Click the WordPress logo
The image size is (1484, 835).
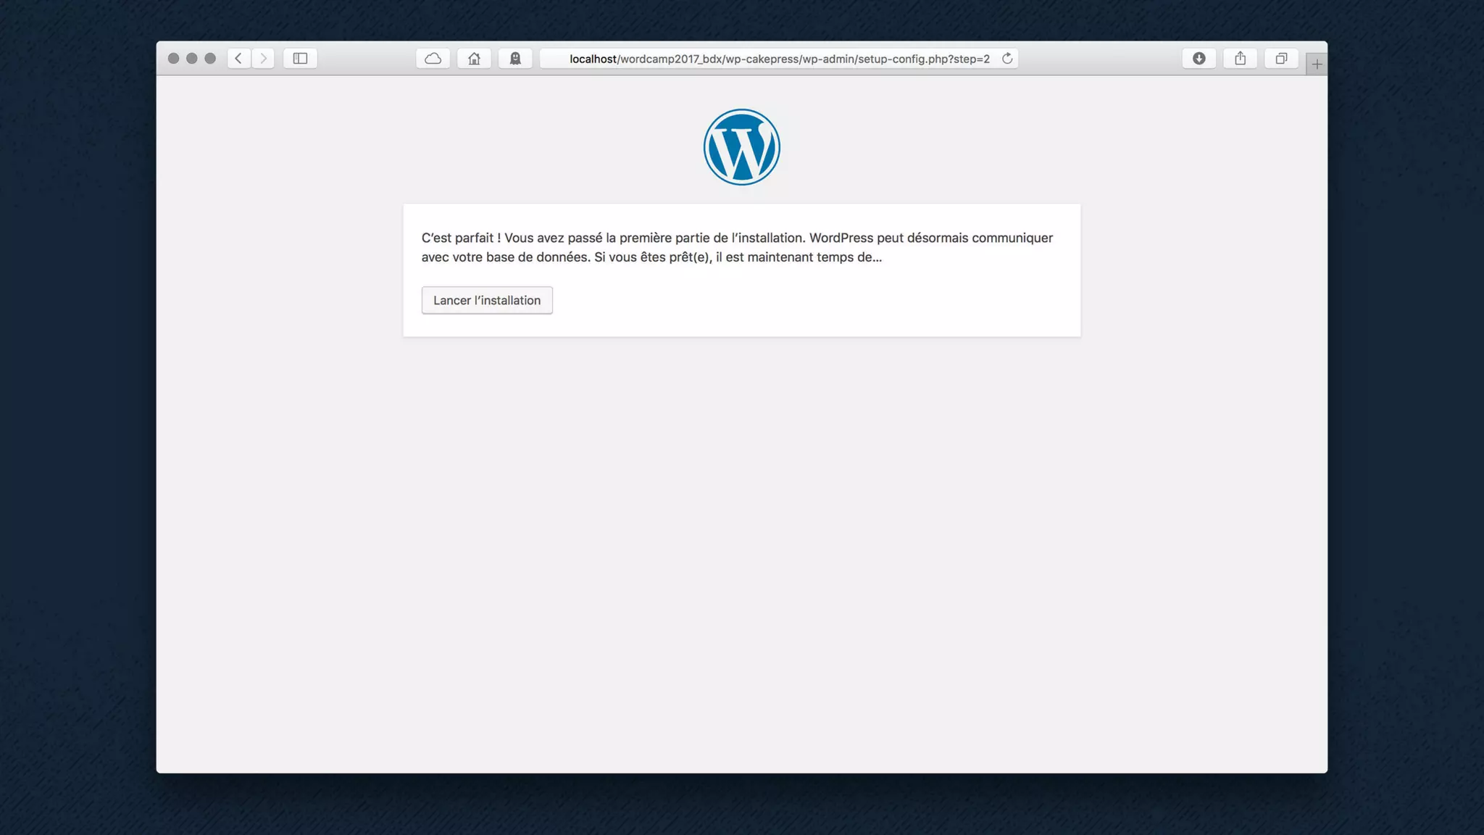[741, 147]
